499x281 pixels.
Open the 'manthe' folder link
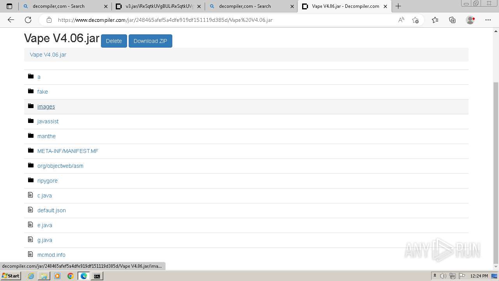coord(46,136)
